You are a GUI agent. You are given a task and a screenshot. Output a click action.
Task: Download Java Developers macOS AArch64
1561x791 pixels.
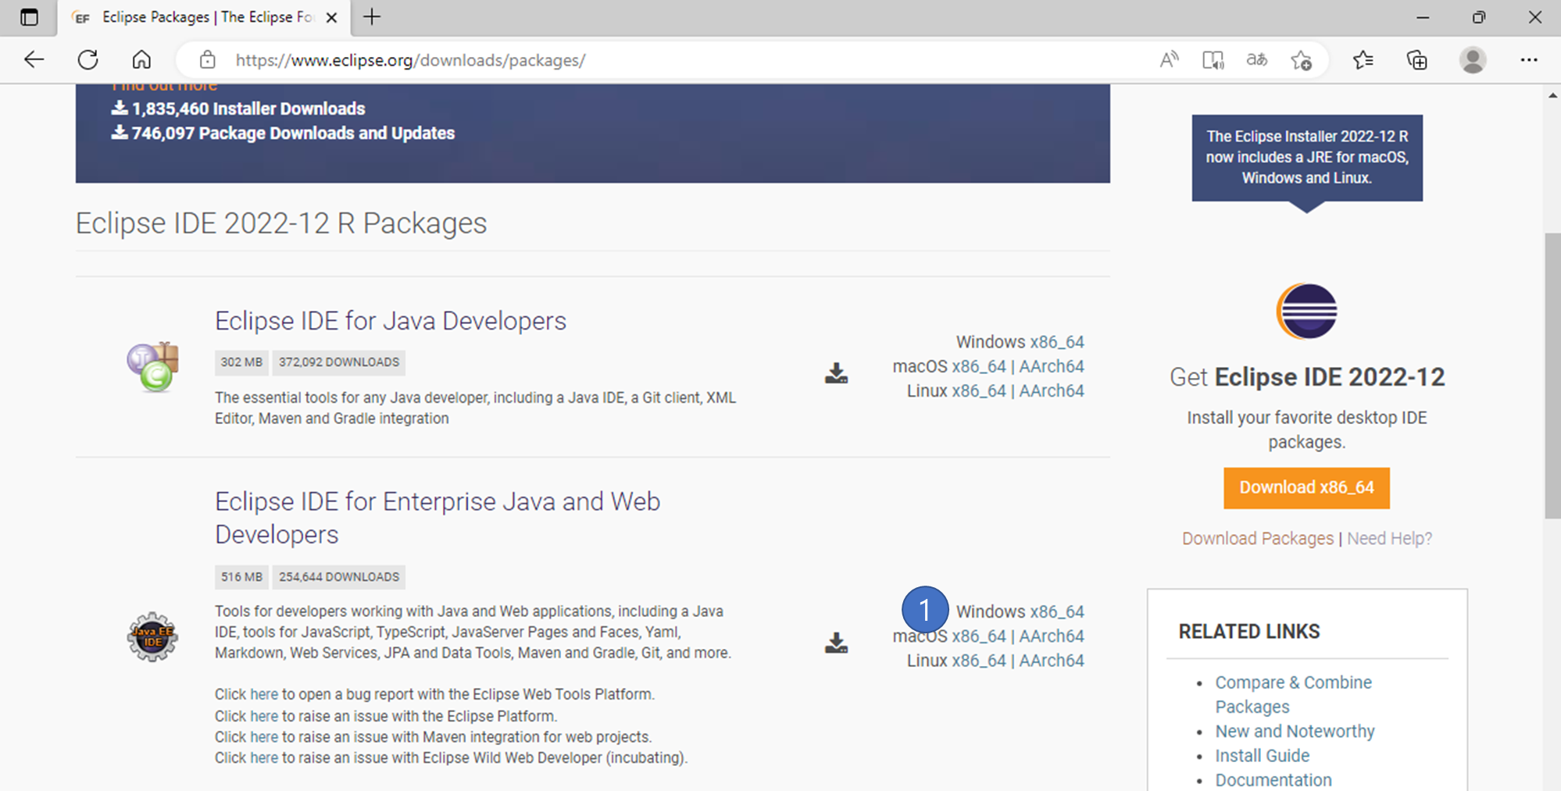pyautogui.click(x=1052, y=366)
